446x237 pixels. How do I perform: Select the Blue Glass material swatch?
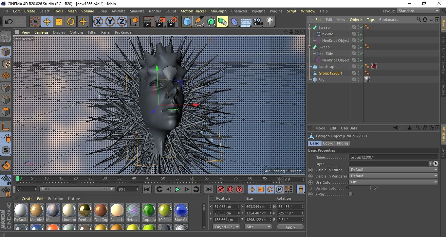click(x=181, y=210)
